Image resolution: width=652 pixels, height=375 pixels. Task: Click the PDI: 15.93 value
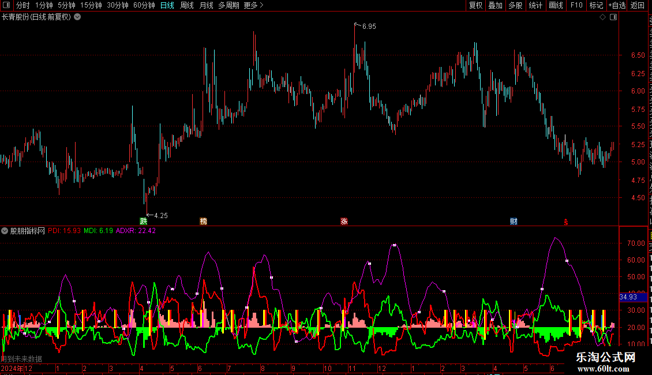[x=65, y=231]
